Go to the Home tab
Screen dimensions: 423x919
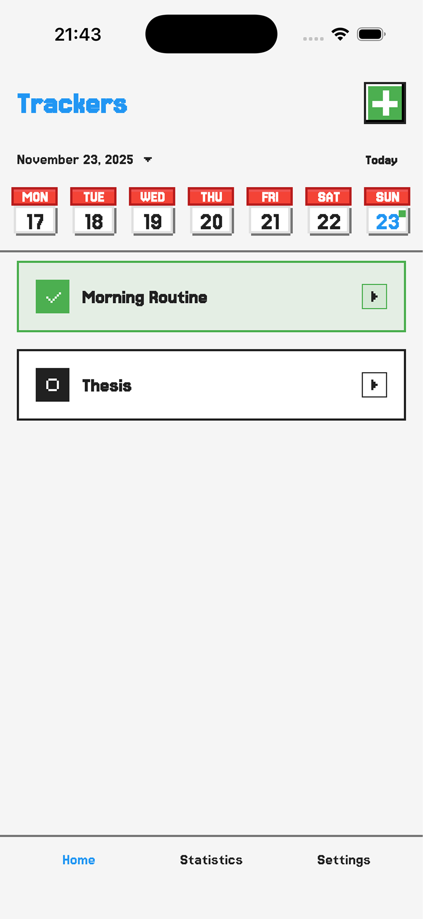[79, 860]
